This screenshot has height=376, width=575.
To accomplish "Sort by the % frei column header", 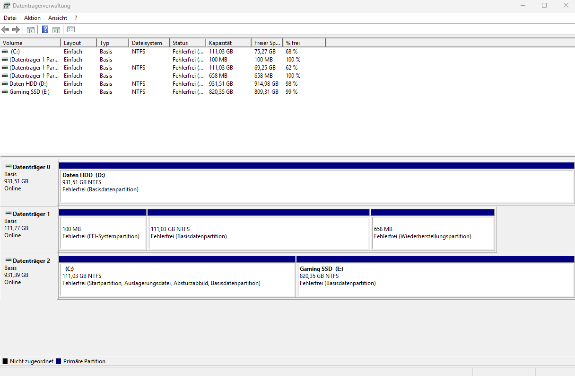I will [x=304, y=43].
